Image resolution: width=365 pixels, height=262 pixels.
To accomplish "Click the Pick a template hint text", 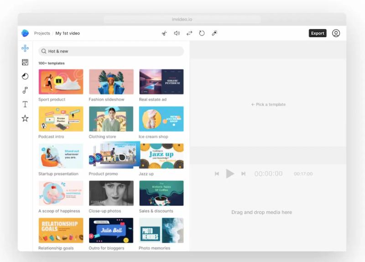I will pyautogui.click(x=268, y=105).
